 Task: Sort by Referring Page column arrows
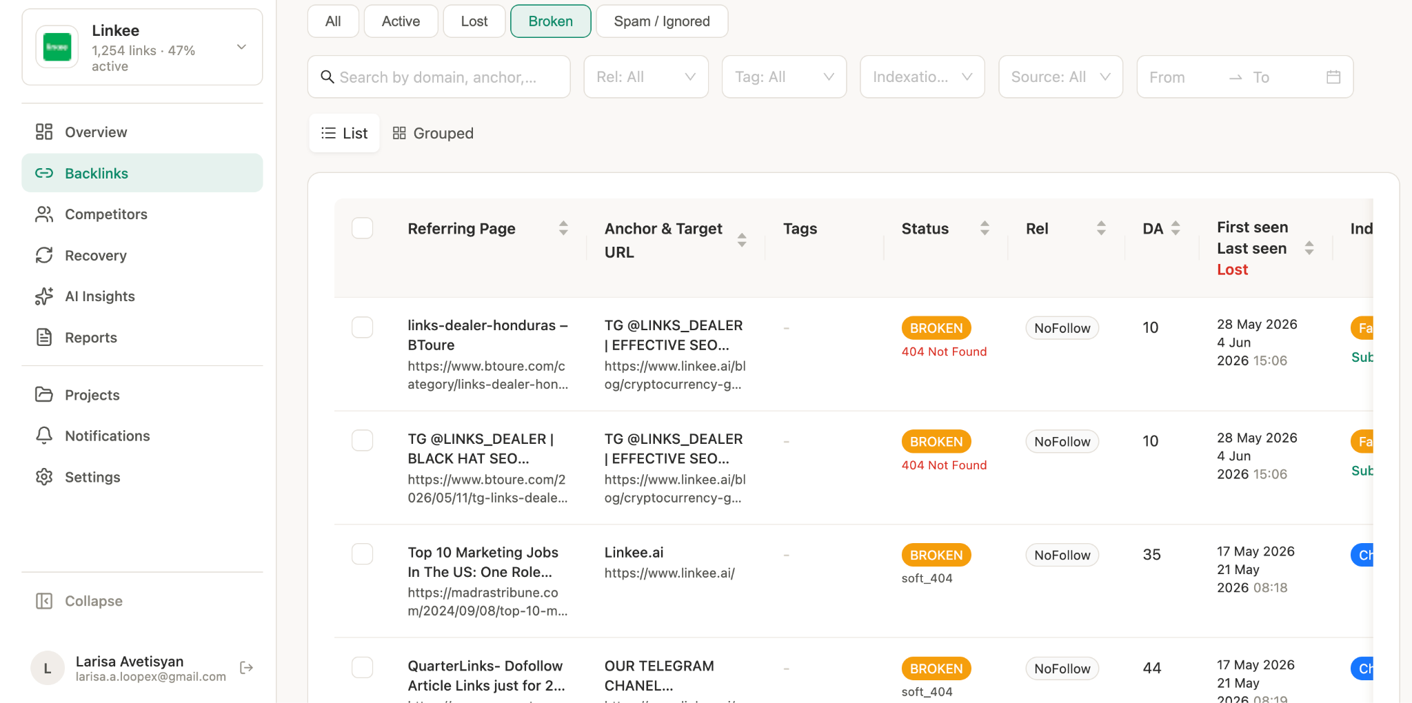point(563,228)
